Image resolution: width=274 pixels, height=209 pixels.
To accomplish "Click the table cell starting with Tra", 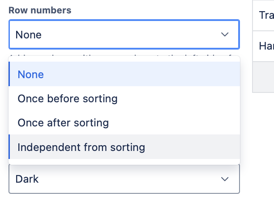I will tap(266, 15).
